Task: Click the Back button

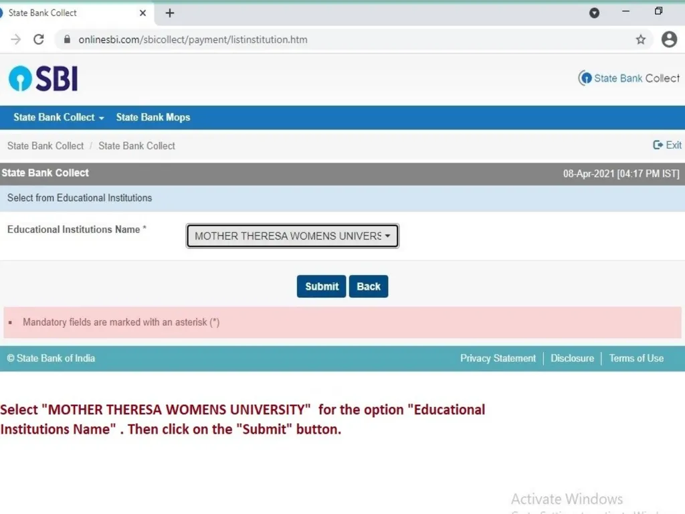Action: 369,286
